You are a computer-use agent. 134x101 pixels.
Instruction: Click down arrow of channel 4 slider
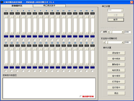point(23,33)
